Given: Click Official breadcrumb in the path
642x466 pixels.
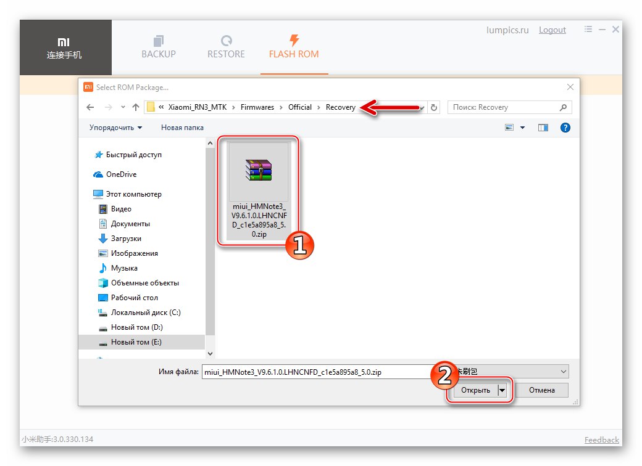Looking at the screenshot, I should click(300, 107).
